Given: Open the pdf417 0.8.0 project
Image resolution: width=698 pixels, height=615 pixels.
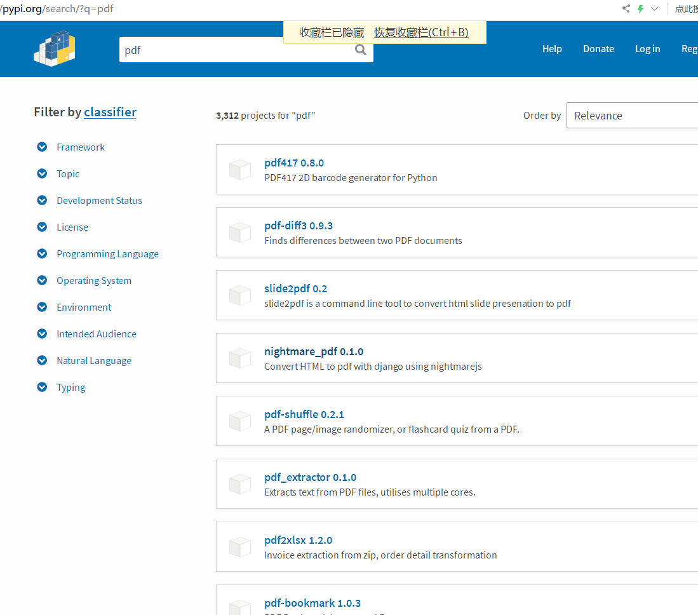Looking at the screenshot, I should click(294, 163).
